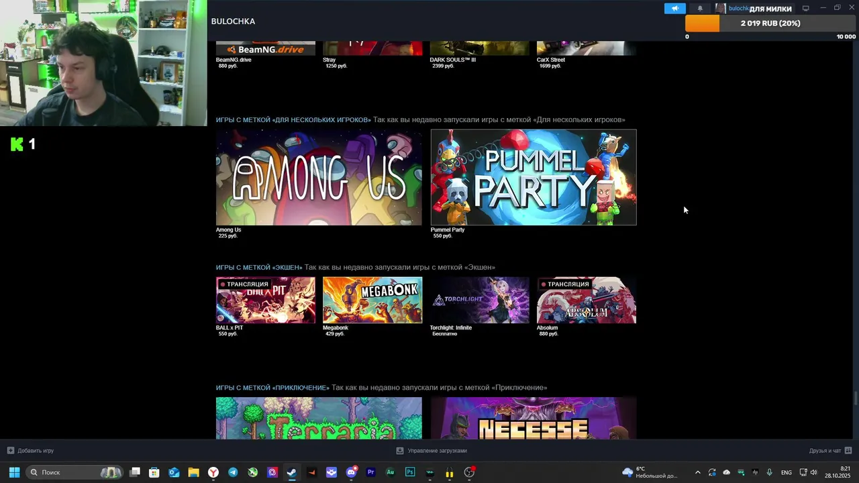Open Outlook from the taskbar
Image resolution: width=859 pixels, height=483 pixels.
click(174, 472)
